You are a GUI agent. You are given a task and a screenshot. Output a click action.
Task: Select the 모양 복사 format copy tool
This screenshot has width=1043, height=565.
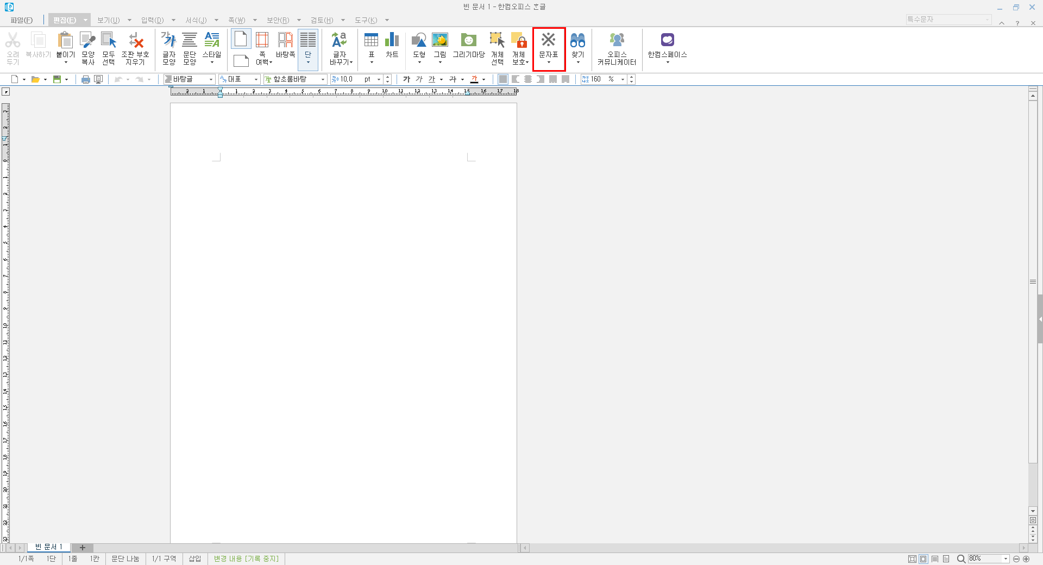[x=88, y=49]
